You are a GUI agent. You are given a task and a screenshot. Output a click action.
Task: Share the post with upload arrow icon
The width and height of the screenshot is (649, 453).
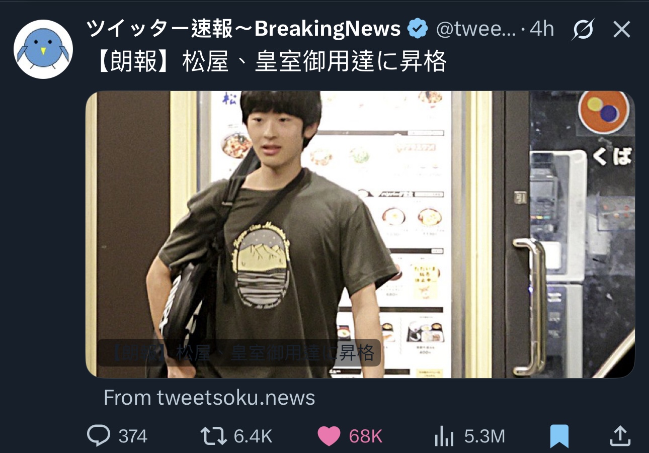tap(620, 436)
